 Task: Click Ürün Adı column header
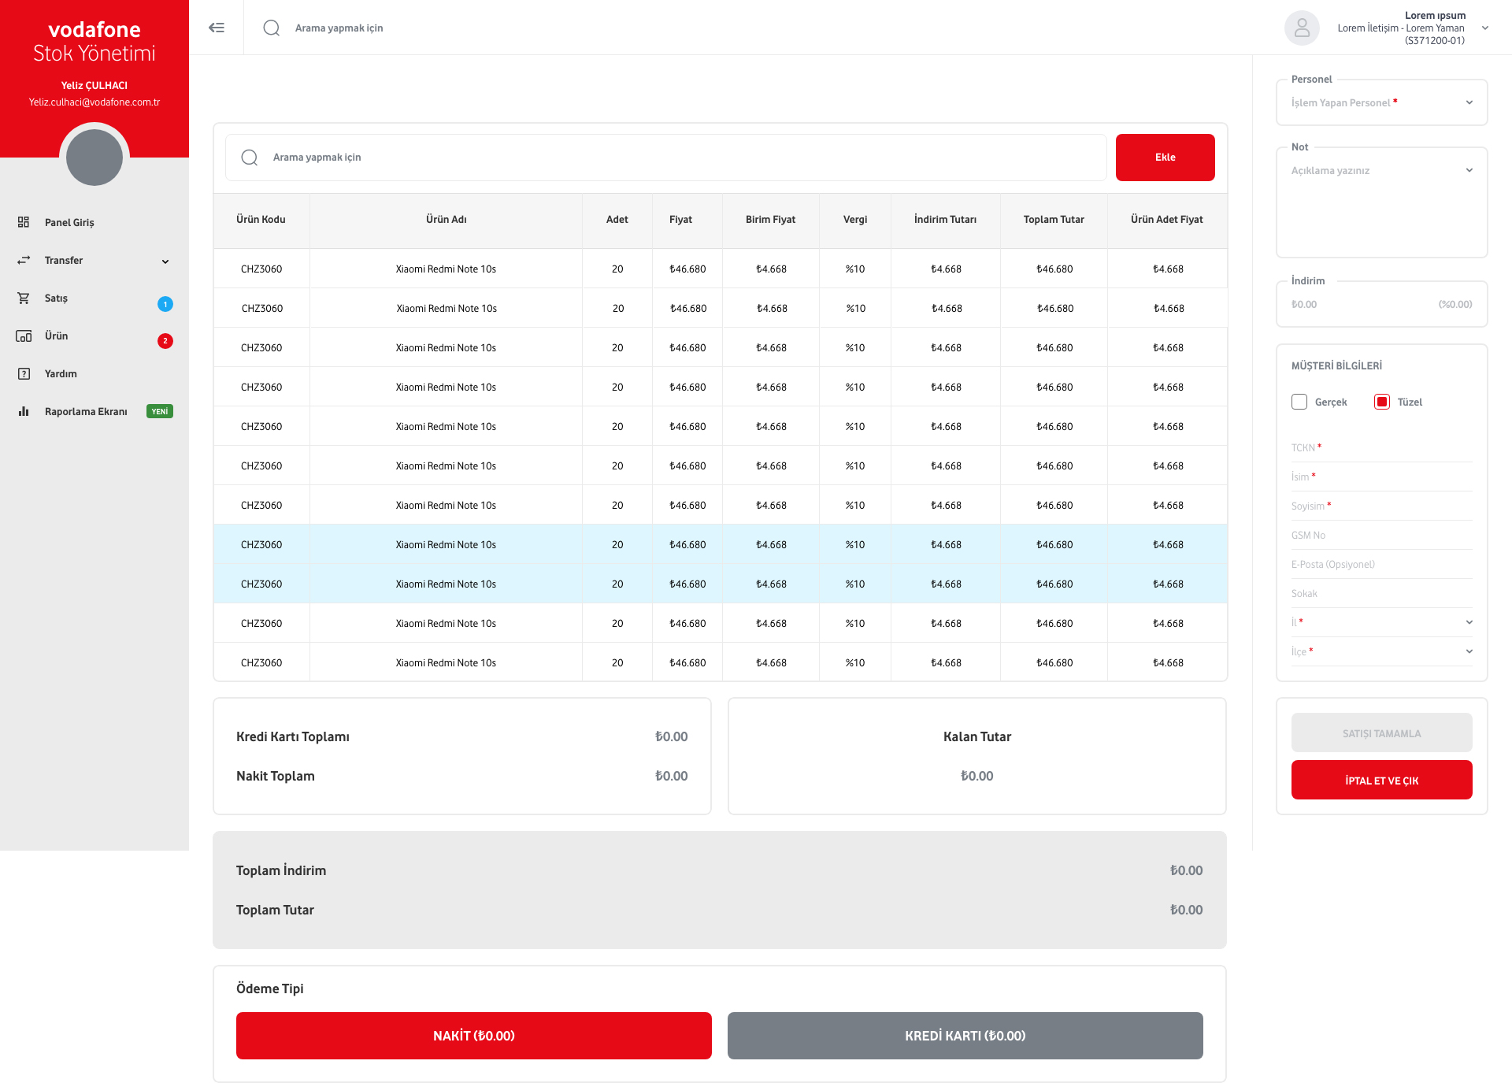click(x=447, y=219)
